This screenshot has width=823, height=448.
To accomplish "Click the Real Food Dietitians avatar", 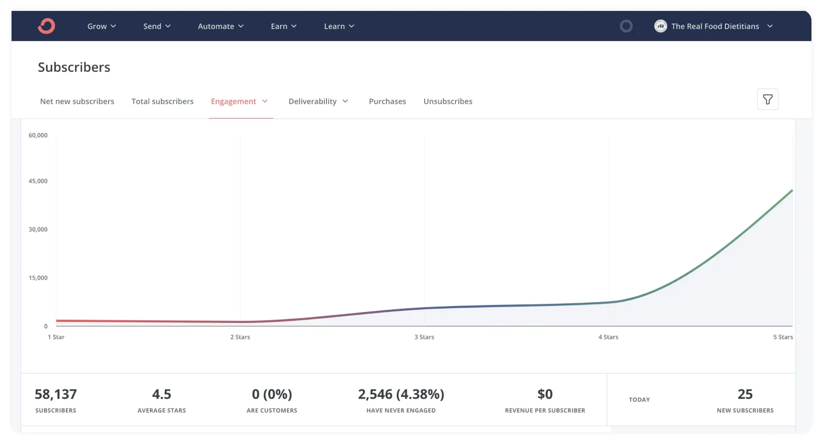I will (x=661, y=26).
